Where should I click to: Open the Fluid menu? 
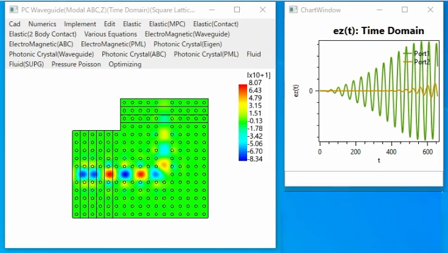[254, 54]
